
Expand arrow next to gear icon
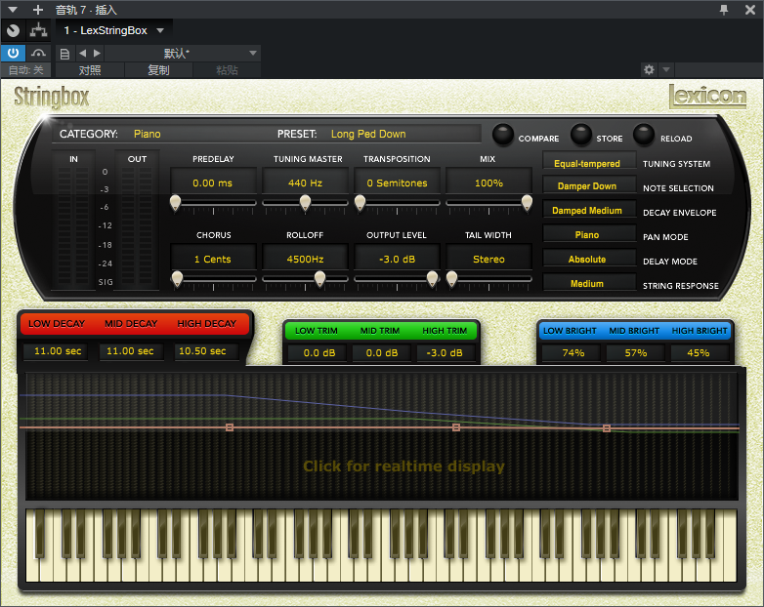[666, 69]
